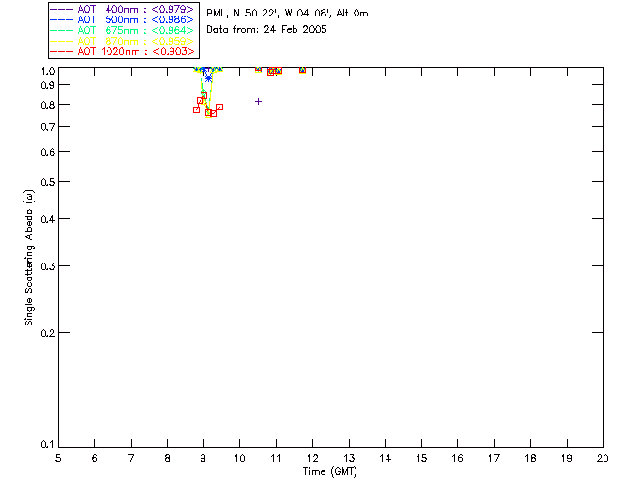Click x-axis tick label 16
The width and height of the screenshot is (620, 496).
click(457, 458)
